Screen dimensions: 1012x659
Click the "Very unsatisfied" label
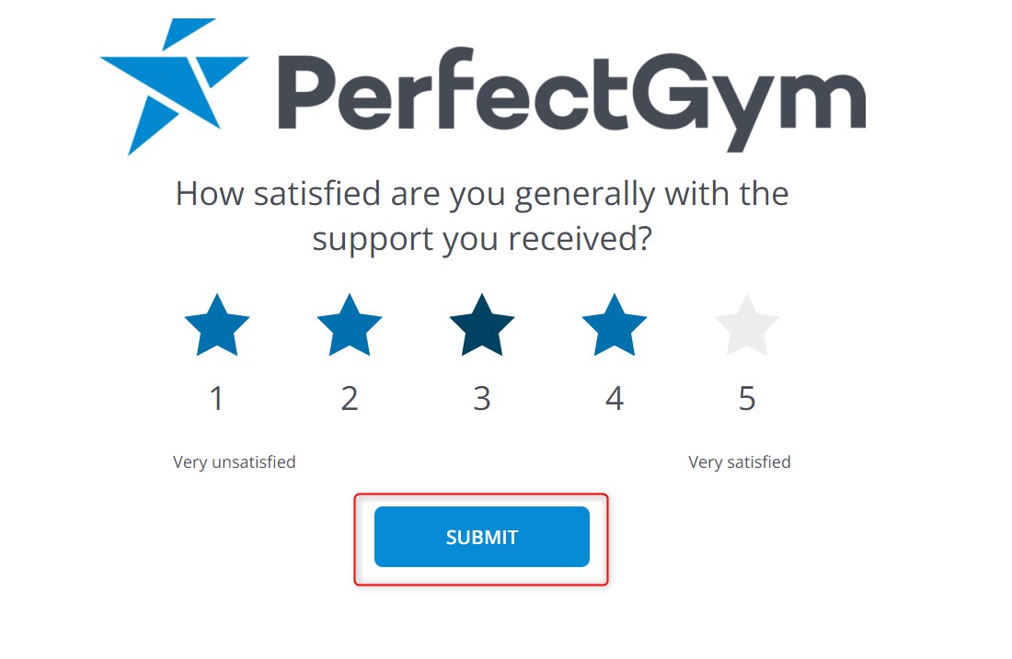[235, 462]
